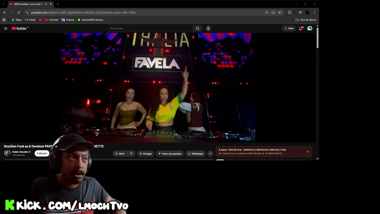The height and width of the screenshot is (214, 380).
Task: Go to the YouTube home logo
Action: tap(19, 29)
